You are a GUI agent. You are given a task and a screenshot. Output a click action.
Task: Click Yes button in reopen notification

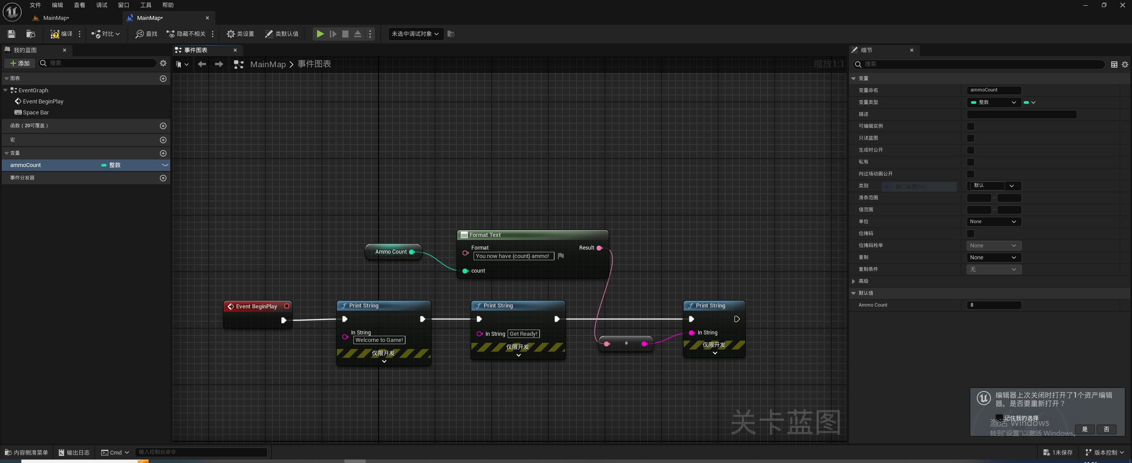click(1084, 429)
